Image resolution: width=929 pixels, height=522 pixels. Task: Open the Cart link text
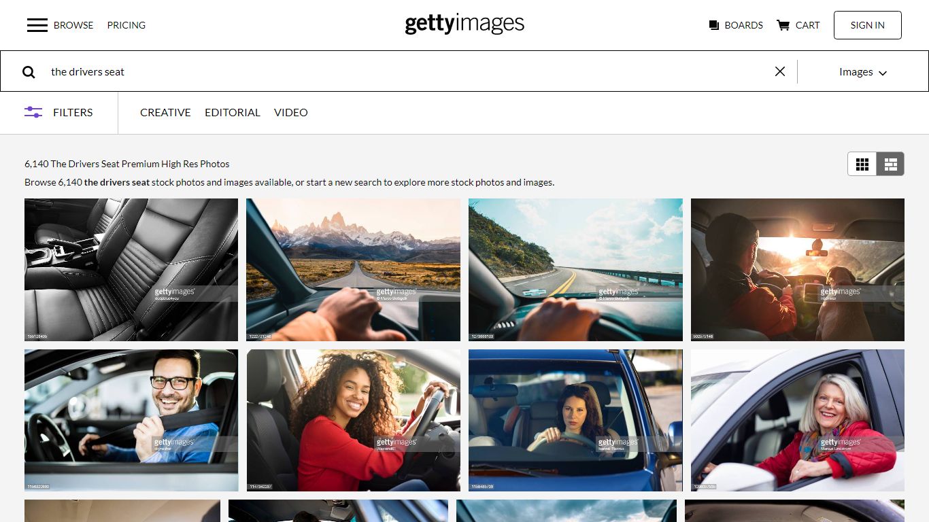[x=807, y=25]
